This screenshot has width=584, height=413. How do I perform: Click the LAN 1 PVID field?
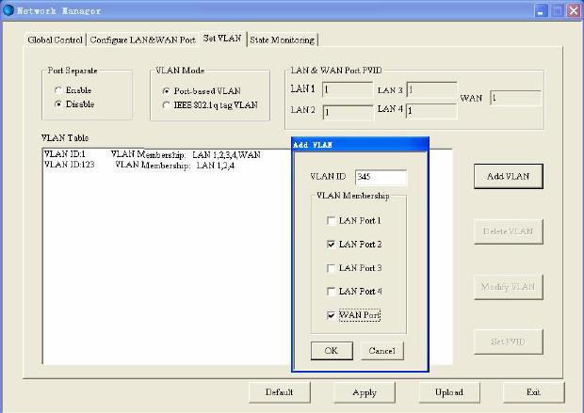tap(348, 89)
